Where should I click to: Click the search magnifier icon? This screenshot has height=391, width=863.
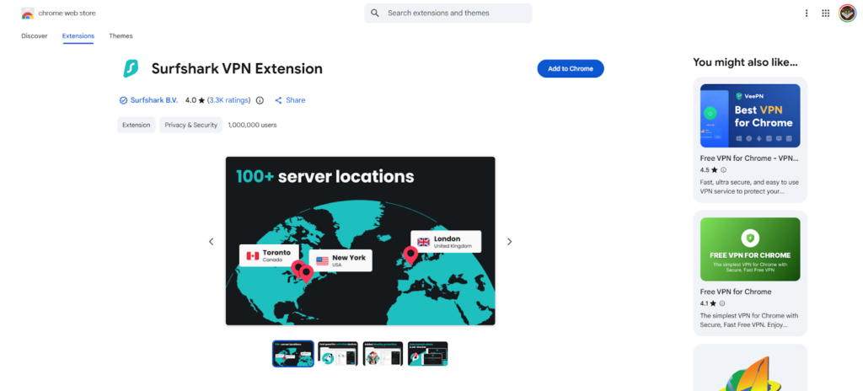coord(376,13)
